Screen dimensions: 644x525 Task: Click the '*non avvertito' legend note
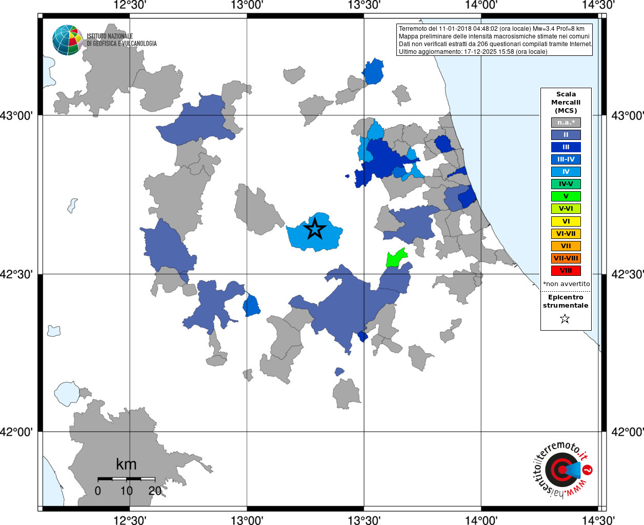click(566, 284)
